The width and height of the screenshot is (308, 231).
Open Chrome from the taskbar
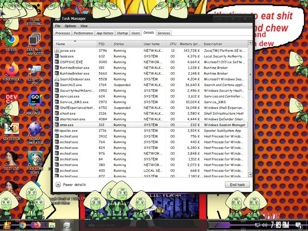point(22,225)
